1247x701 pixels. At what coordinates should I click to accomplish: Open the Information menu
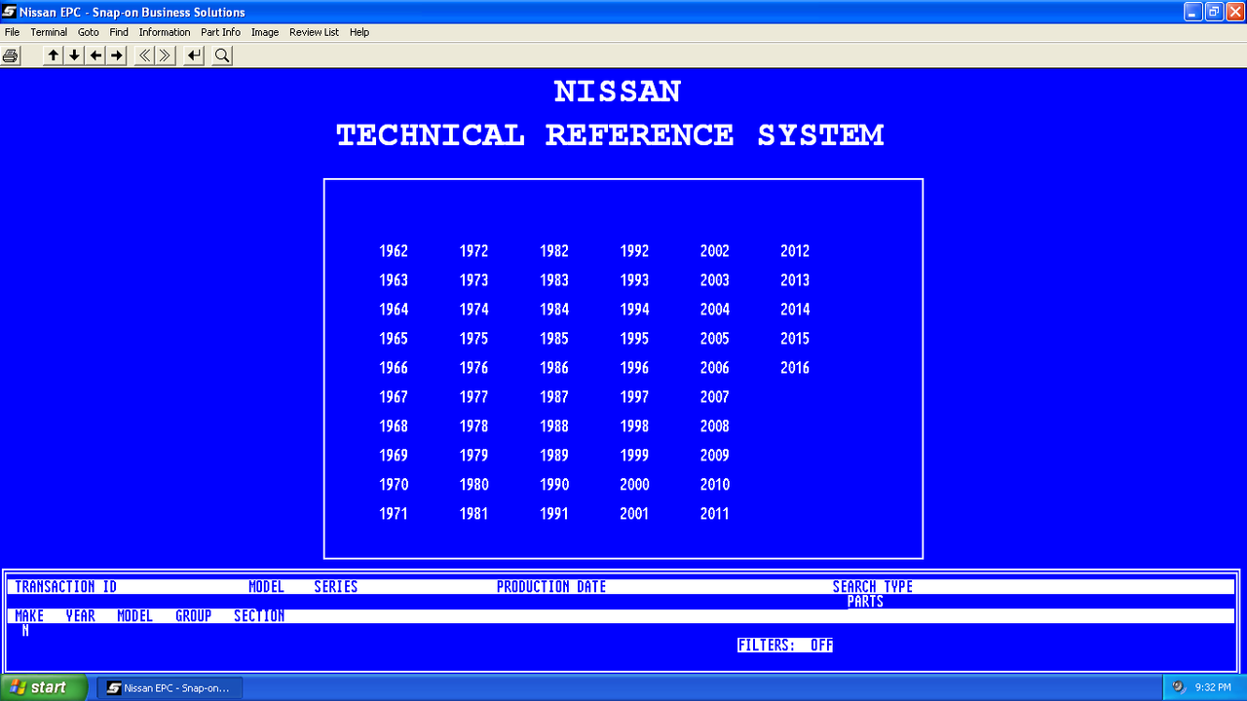pos(165,32)
